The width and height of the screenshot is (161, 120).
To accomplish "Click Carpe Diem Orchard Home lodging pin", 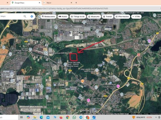I will 118,86.
